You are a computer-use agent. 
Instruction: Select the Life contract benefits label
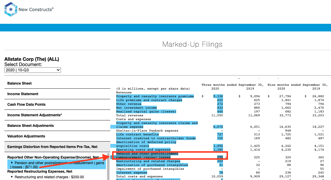137,134
